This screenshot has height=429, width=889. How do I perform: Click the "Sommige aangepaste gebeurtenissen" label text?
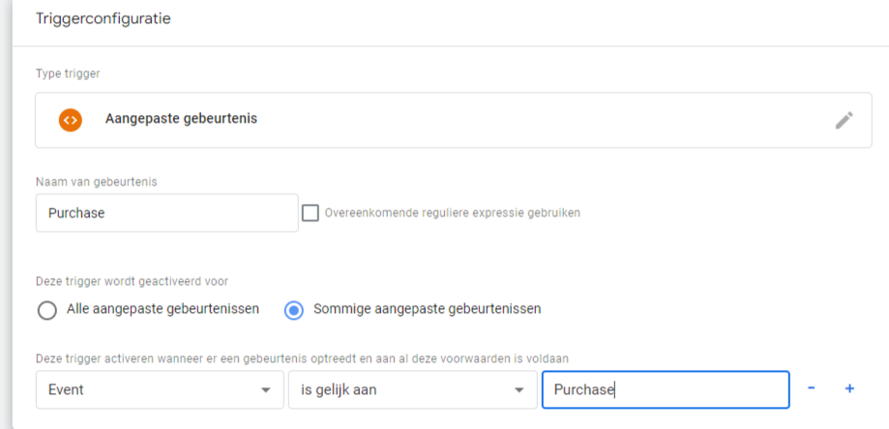click(x=427, y=310)
